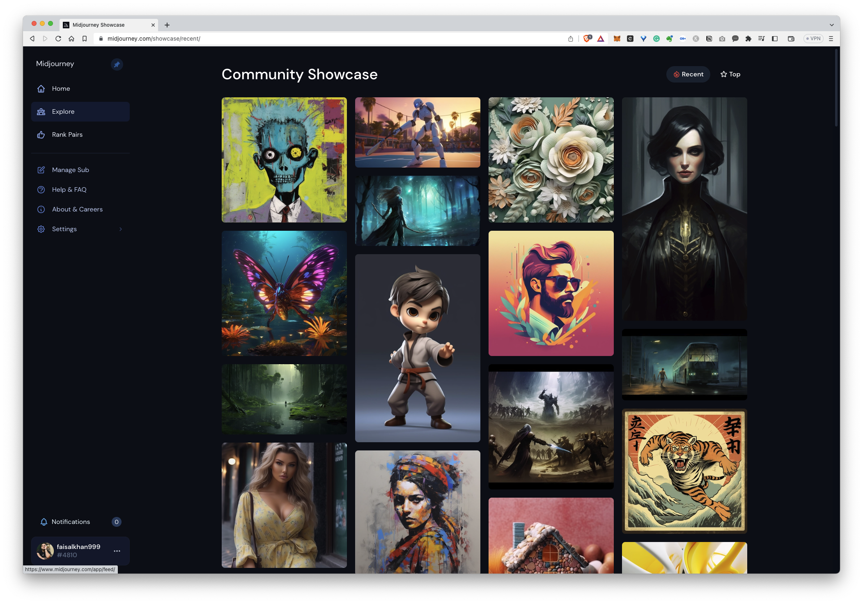This screenshot has width=863, height=604.
Task: Click the Notifications bell icon
Action: point(44,522)
